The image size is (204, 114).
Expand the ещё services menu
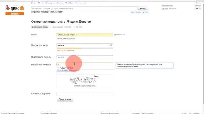pyautogui.click(x=84, y=3)
